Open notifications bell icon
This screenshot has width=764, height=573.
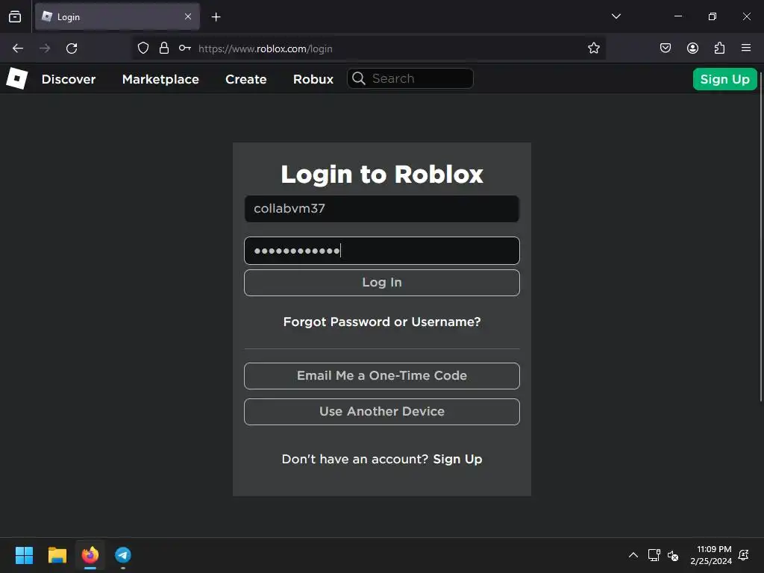[x=744, y=555]
